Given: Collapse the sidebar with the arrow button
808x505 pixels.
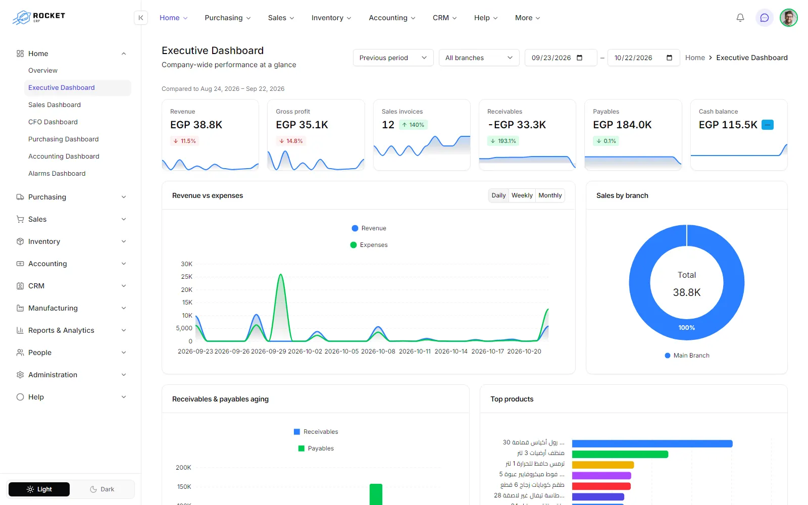Looking at the screenshot, I should click(141, 18).
